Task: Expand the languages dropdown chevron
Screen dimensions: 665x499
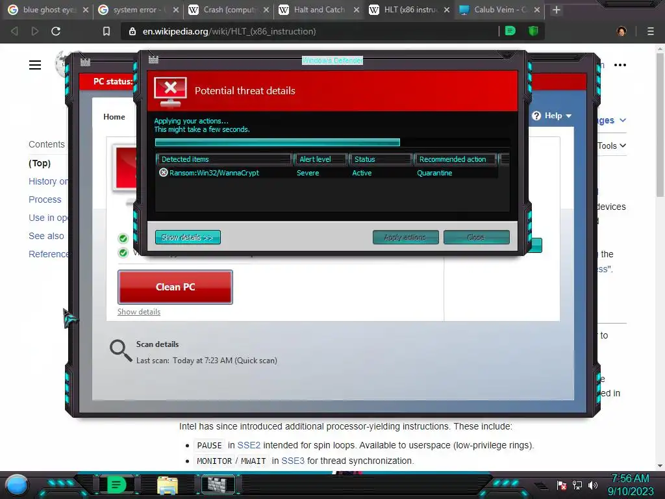Action: point(622,120)
